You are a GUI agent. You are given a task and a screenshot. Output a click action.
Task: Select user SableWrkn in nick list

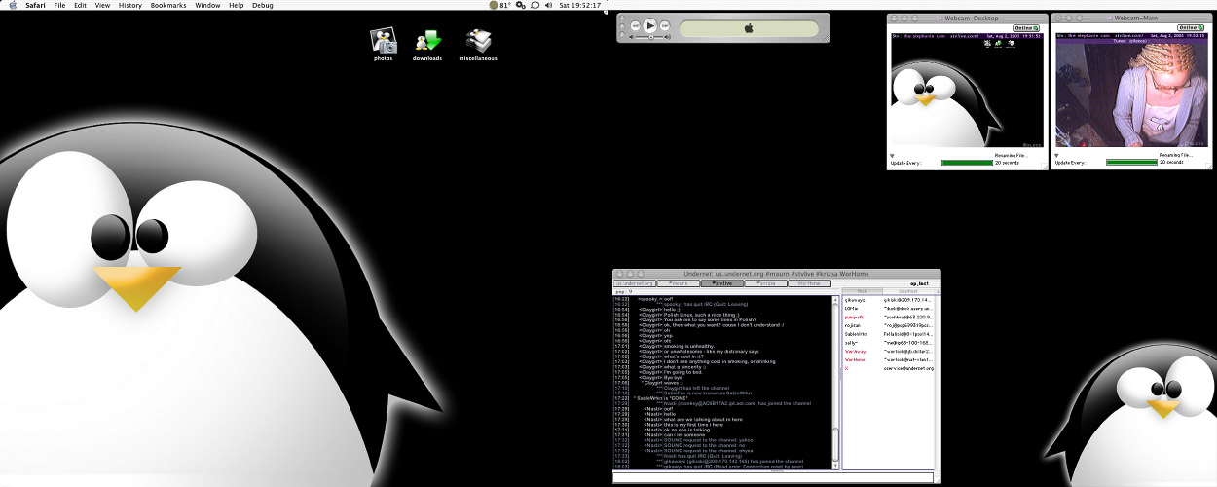pos(858,334)
